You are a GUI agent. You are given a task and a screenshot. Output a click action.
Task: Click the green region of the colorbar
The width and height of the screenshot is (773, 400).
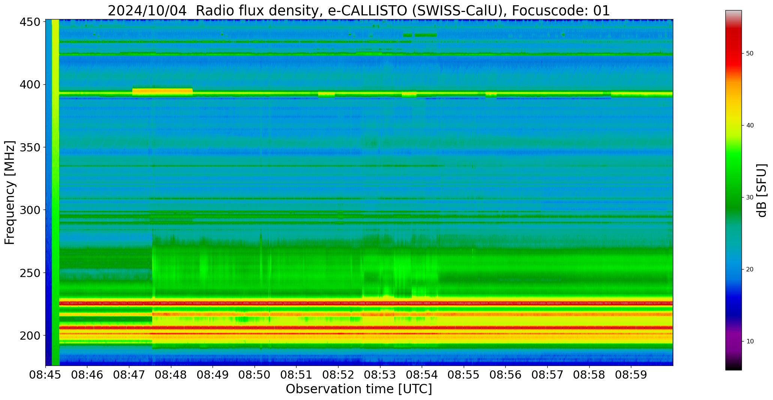pyautogui.click(x=733, y=180)
